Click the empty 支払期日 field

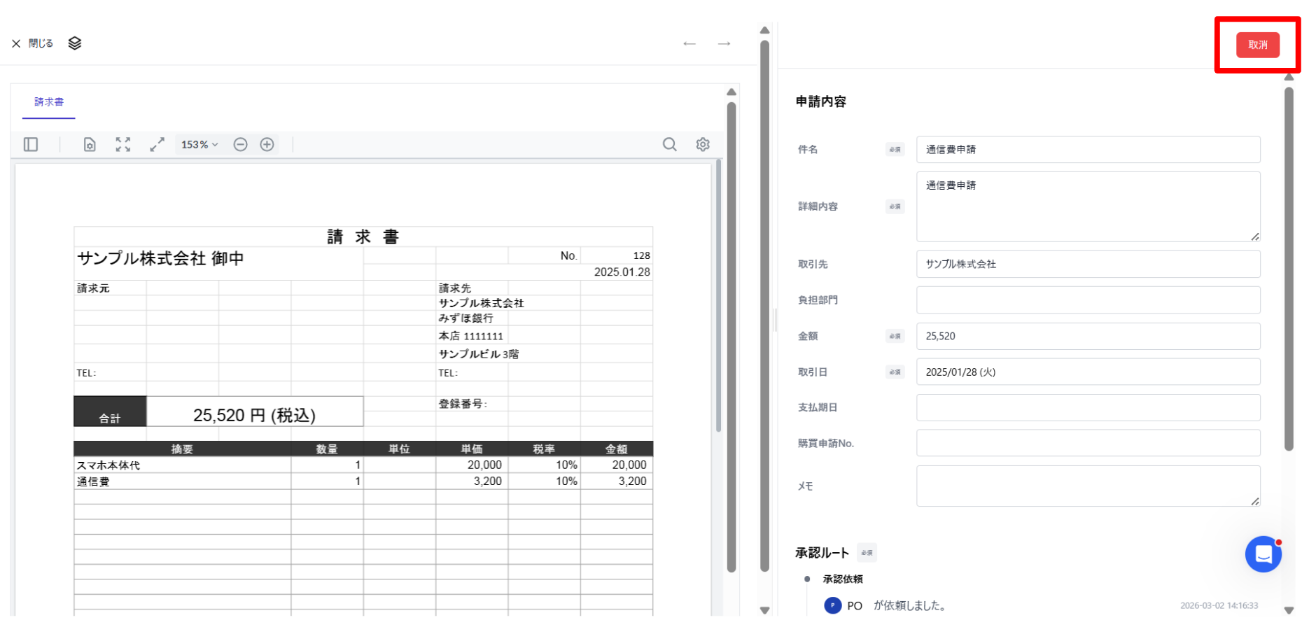pos(1088,407)
